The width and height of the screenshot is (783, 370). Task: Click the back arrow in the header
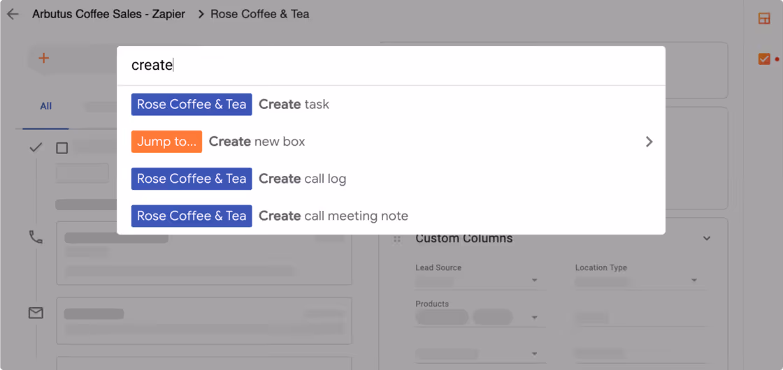[x=13, y=14]
